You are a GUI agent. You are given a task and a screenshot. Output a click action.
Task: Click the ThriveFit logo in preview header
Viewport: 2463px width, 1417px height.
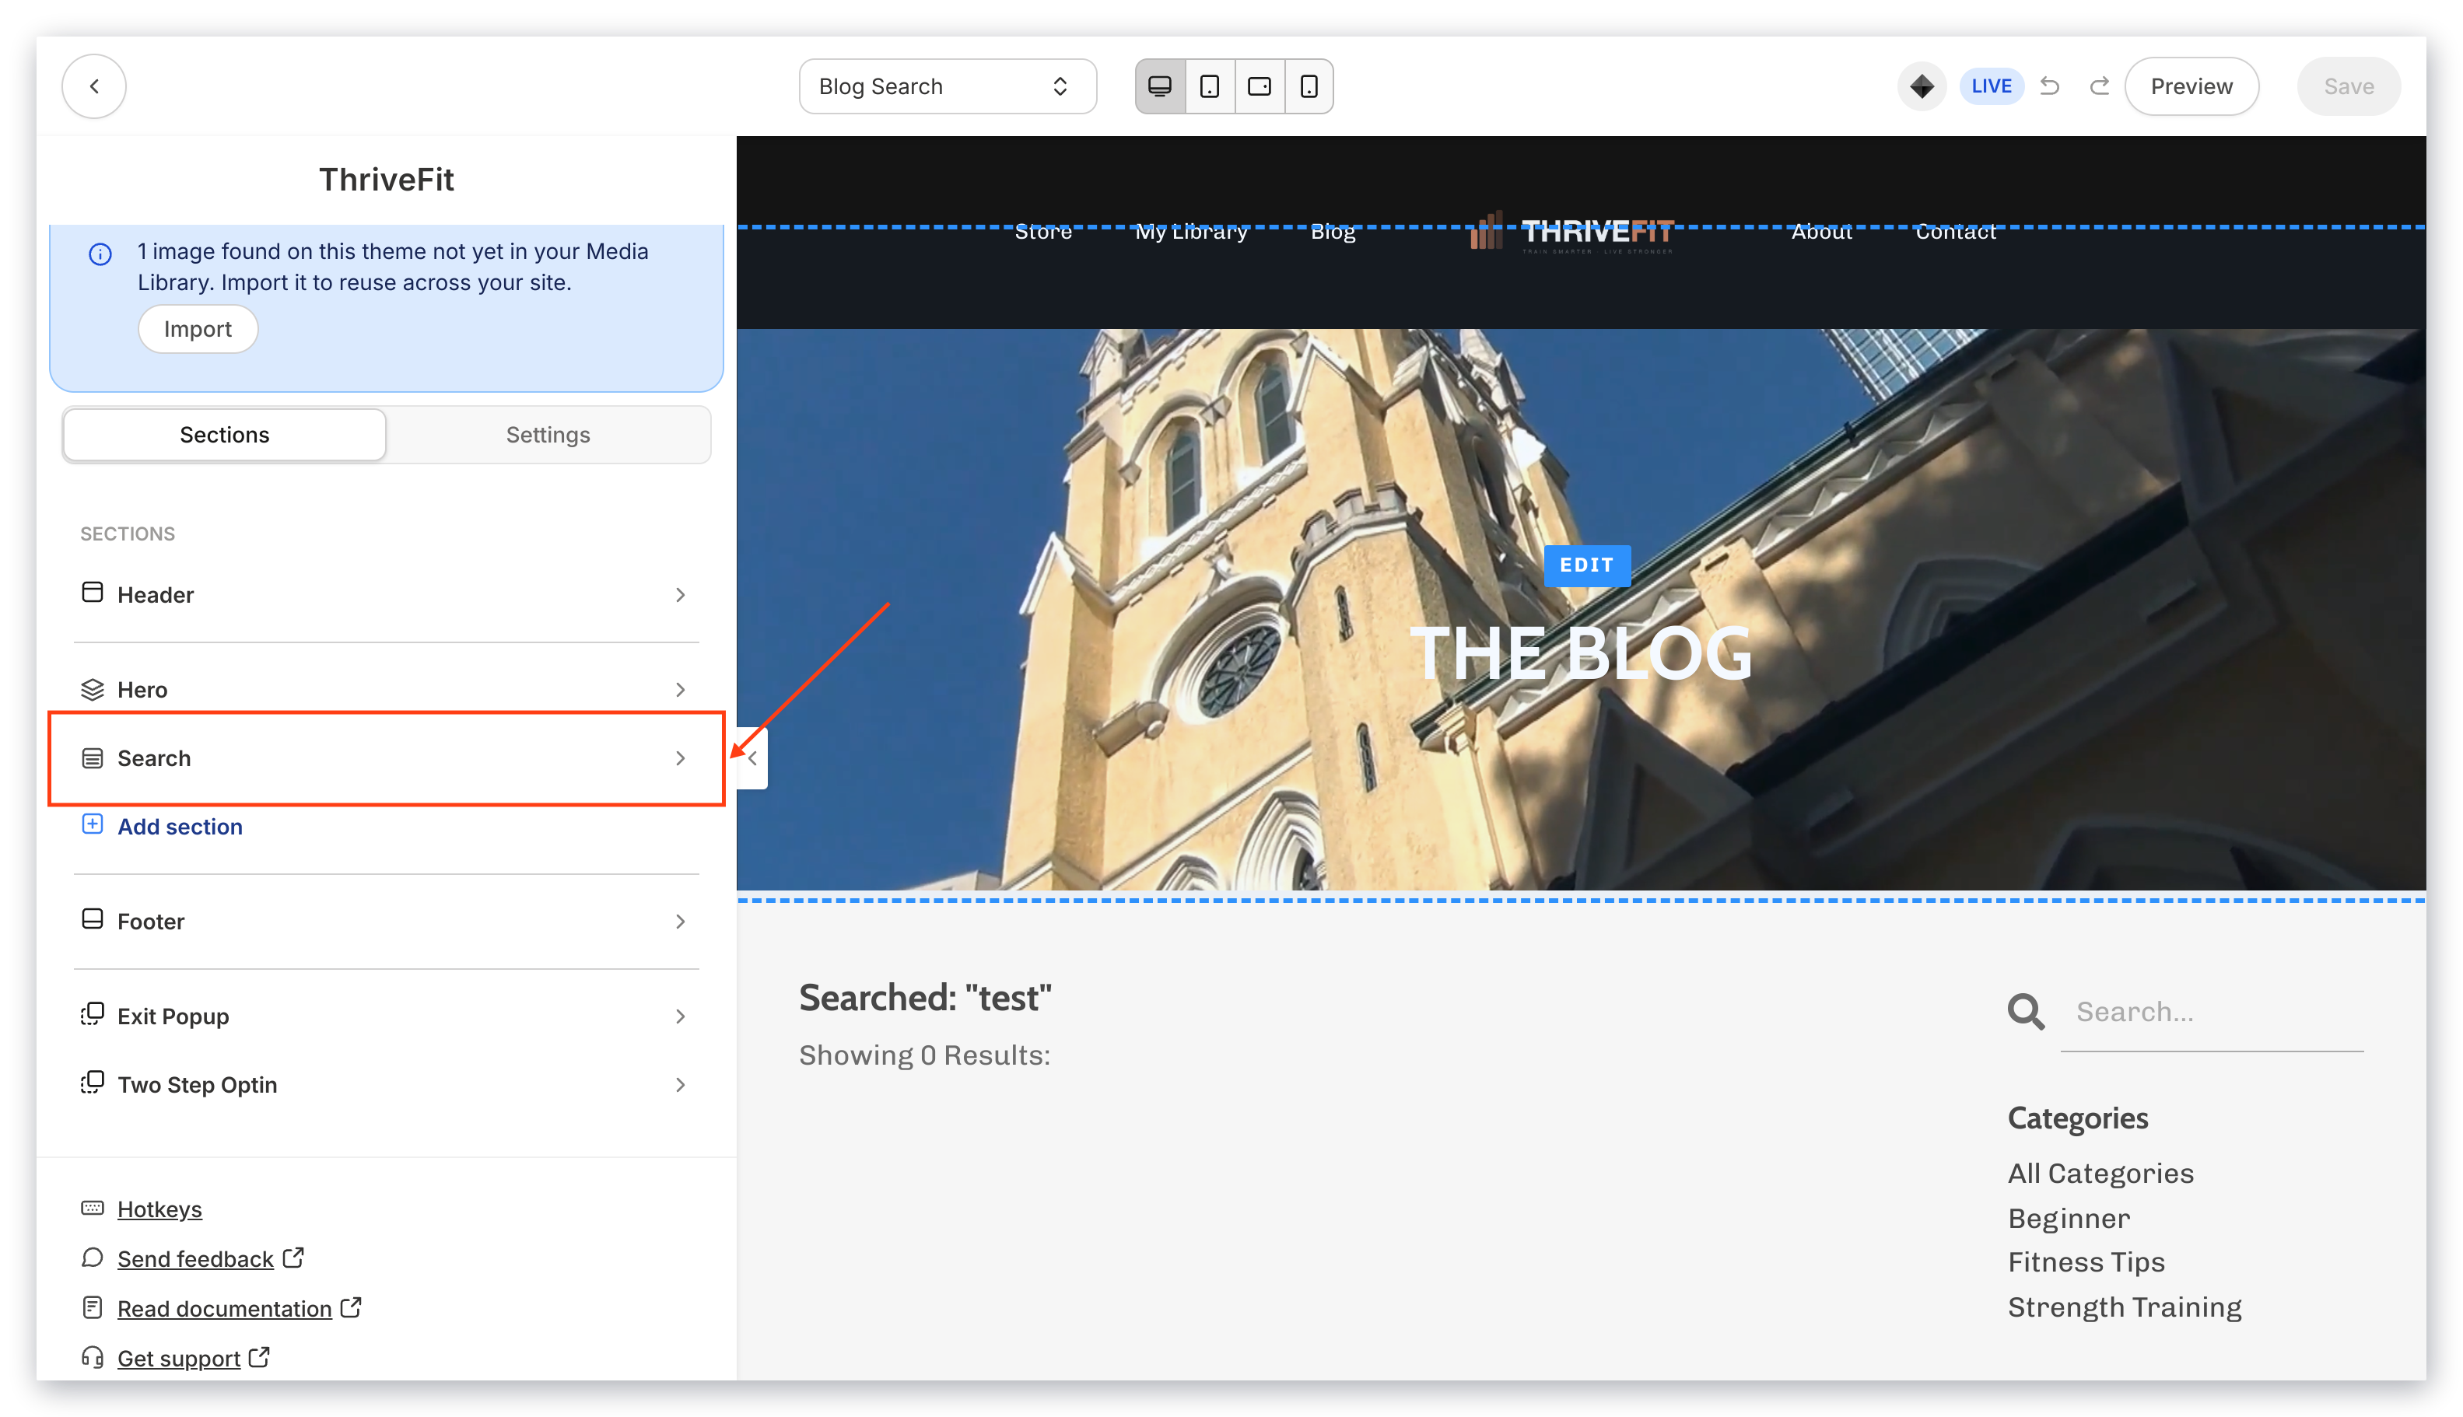(x=1571, y=233)
